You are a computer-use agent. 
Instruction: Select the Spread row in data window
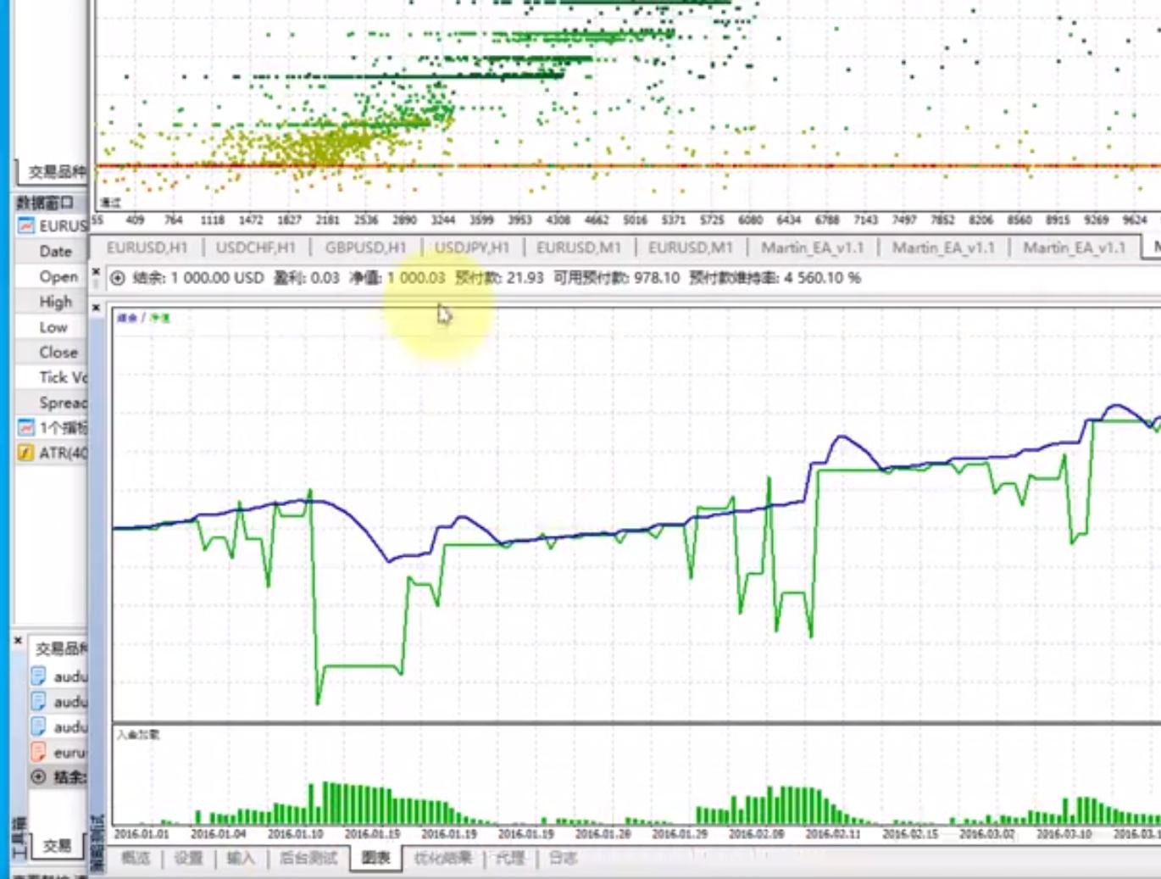click(x=62, y=403)
